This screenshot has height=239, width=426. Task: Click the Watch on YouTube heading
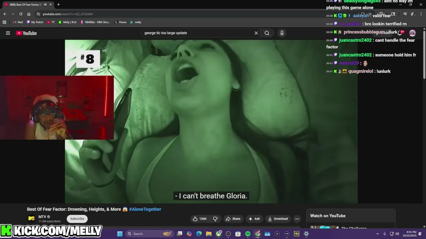click(328, 216)
